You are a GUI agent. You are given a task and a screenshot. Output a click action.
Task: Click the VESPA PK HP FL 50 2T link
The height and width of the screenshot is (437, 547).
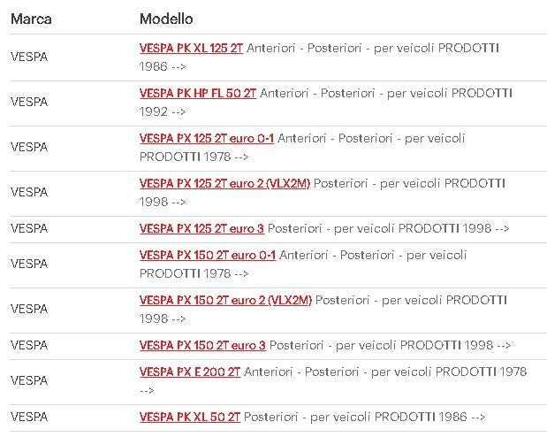(197, 93)
